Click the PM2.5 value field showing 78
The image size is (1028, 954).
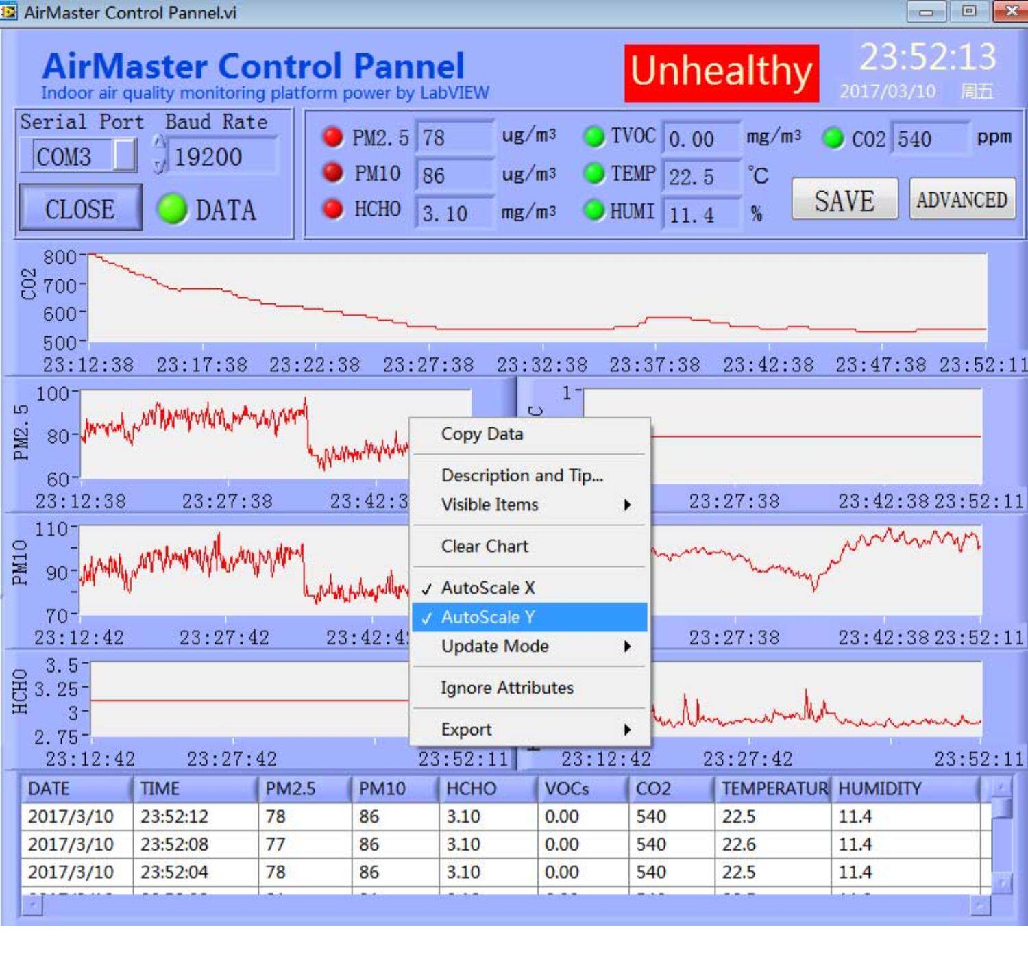click(x=455, y=137)
